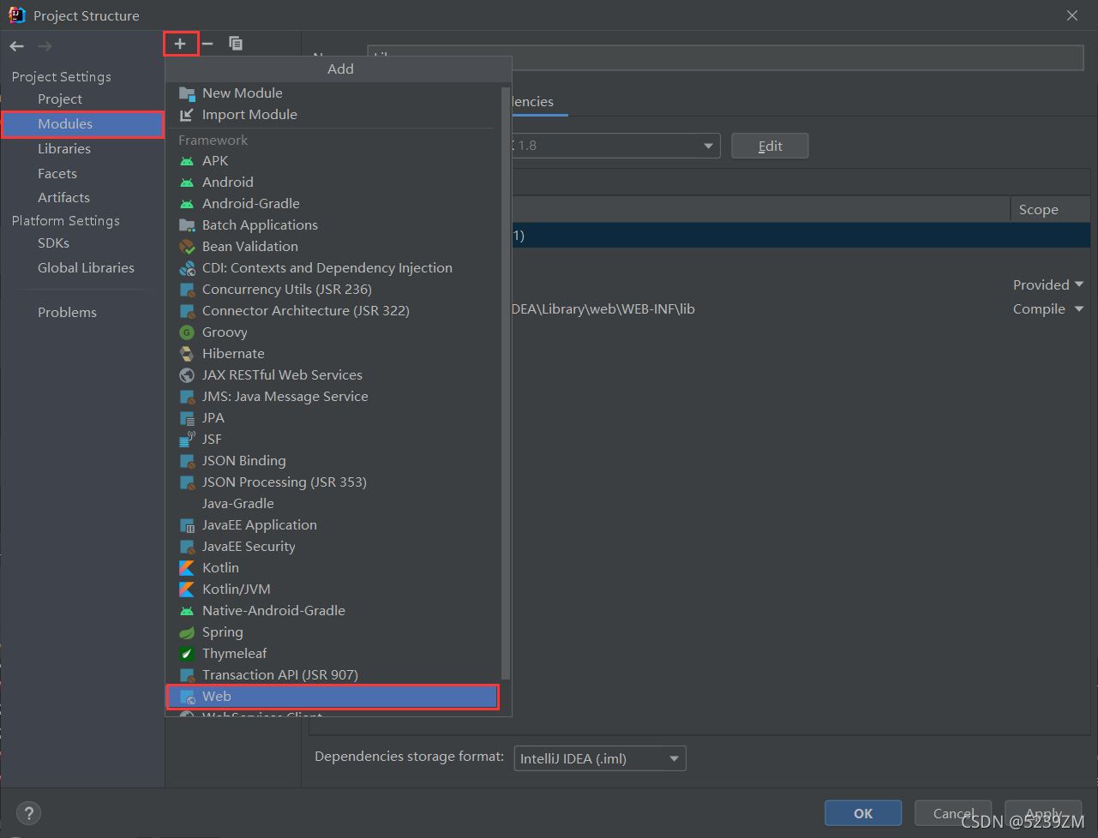The width and height of the screenshot is (1098, 838).
Task: Select SDKs under Platform Settings
Action: (53, 243)
